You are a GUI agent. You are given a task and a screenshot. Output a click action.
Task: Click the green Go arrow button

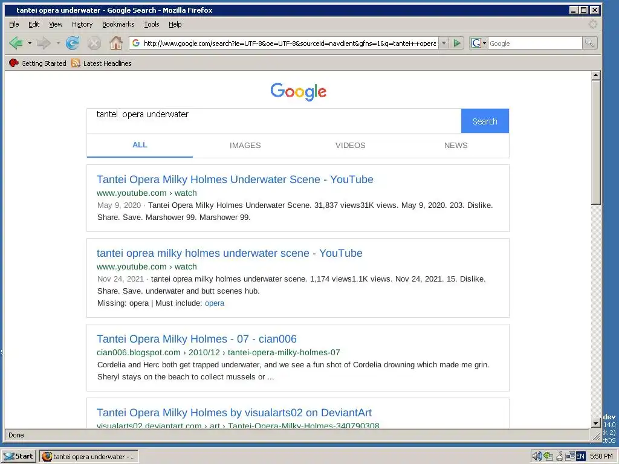[457, 43]
